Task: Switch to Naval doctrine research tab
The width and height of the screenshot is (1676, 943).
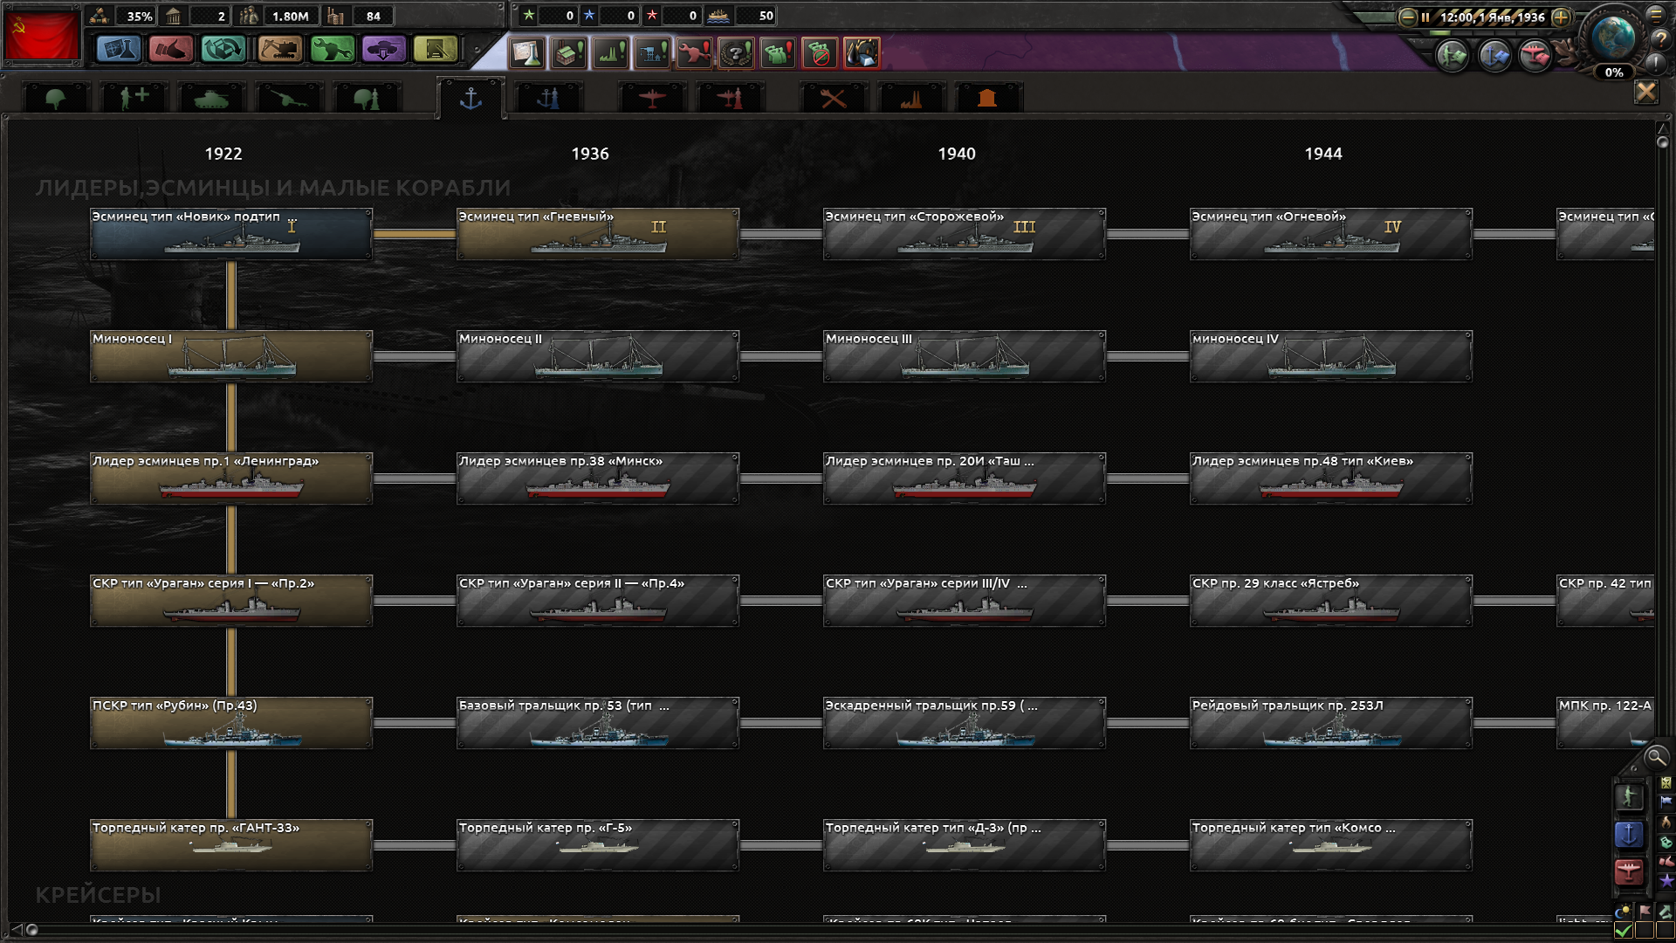Action: [548, 99]
